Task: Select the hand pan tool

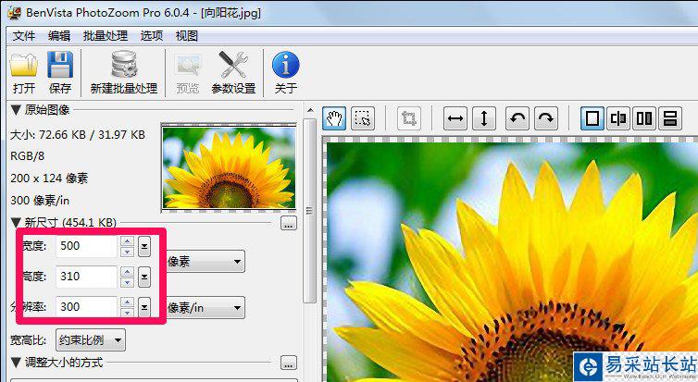Action: pyautogui.click(x=334, y=118)
